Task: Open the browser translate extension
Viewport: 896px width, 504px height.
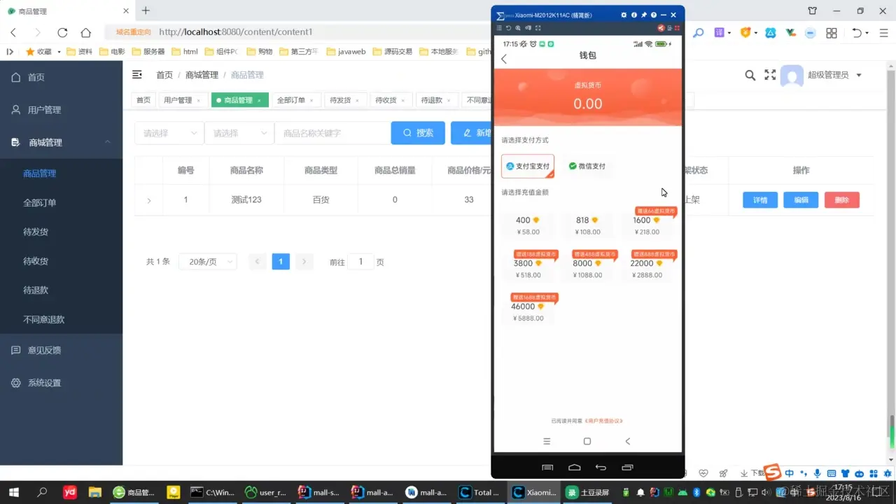Action: click(720, 32)
